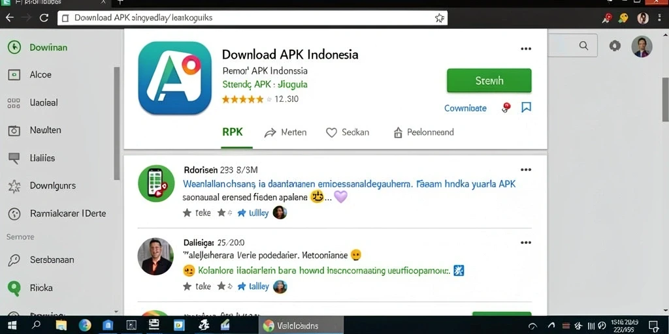Open three-dot menu on Daliisigar review
The height and width of the screenshot is (334, 669).
[526, 243]
